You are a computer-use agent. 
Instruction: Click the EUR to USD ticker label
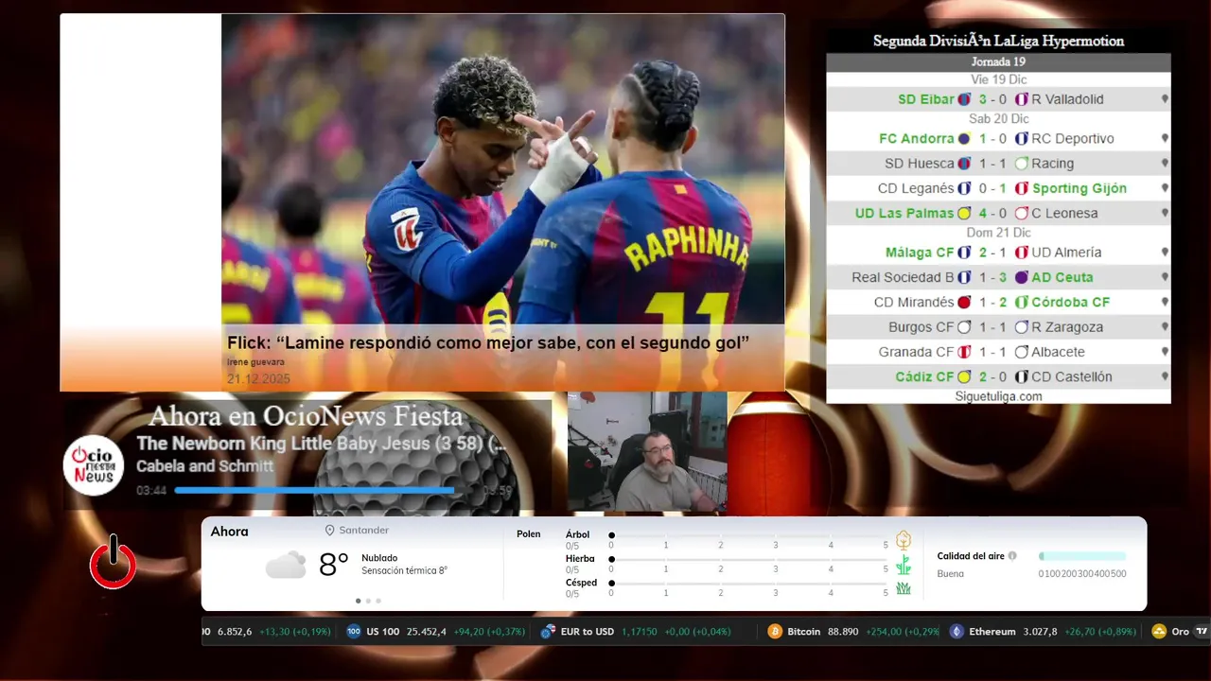tap(588, 632)
